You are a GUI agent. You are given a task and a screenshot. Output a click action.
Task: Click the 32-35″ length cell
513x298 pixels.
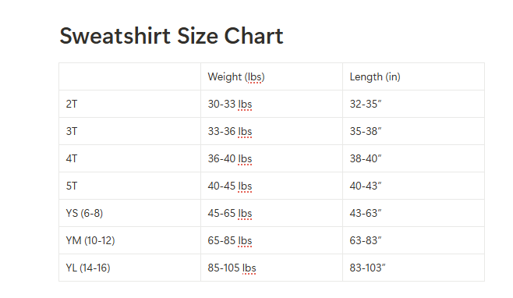pos(413,104)
